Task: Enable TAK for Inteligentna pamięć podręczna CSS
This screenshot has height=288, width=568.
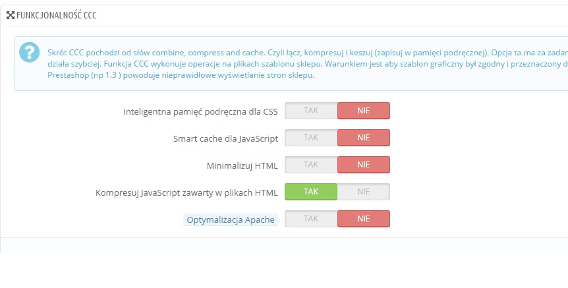Action: pos(311,111)
